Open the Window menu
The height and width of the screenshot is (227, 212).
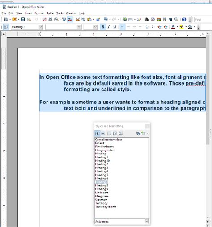pyautogui.click(x=71, y=13)
